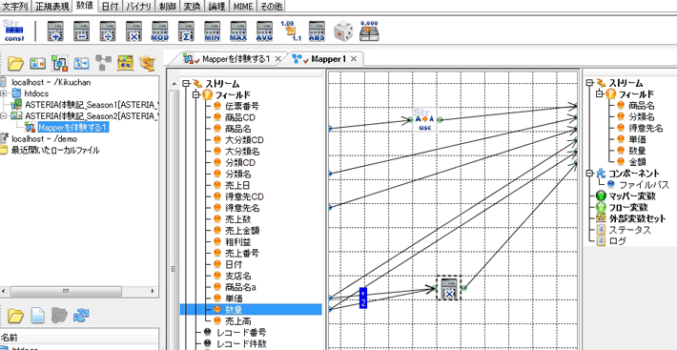
Task: Select the ABS function icon
Action: (317, 31)
